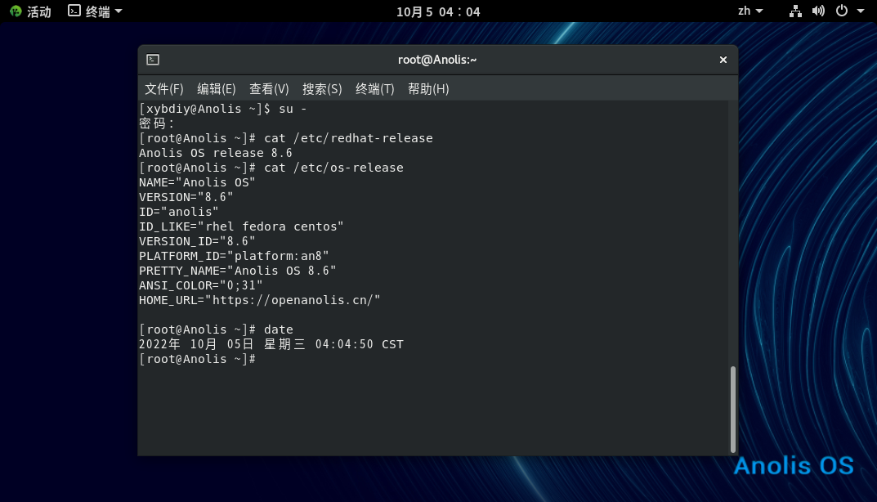Click the line ID_LIKE="rhel fedora centos"
Image resolution: width=877 pixels, height=502 pixels.
pos(241,226)
